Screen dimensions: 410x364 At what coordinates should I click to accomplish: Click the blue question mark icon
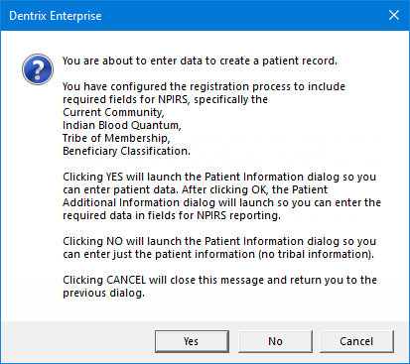click(38, 69)
